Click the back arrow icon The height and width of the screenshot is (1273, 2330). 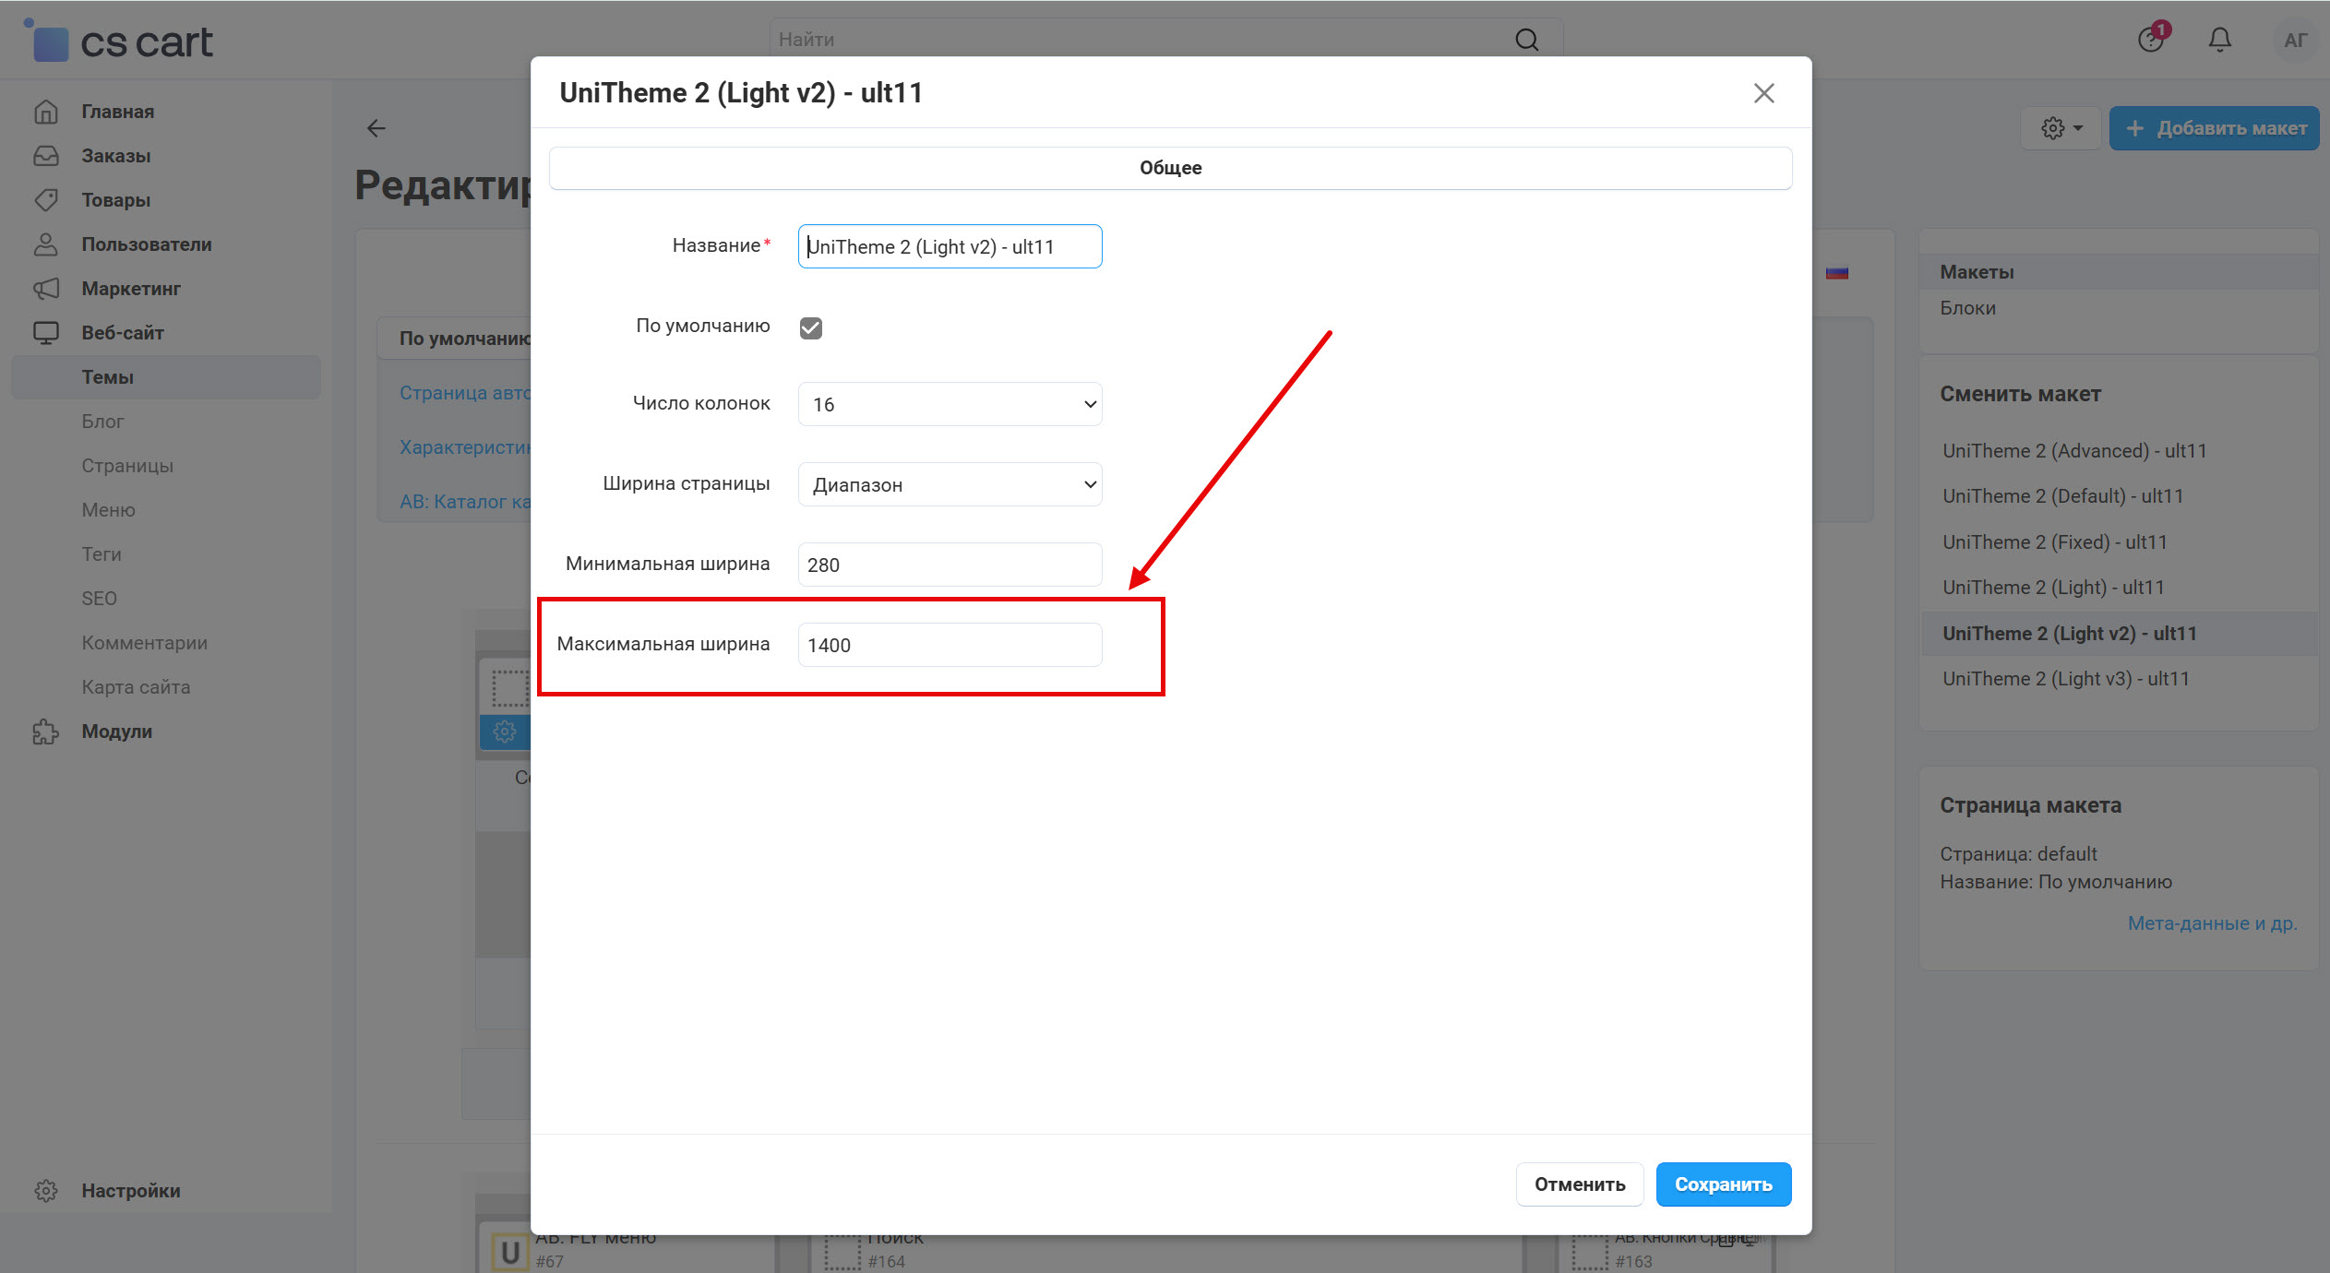click(x=376, y=128)
